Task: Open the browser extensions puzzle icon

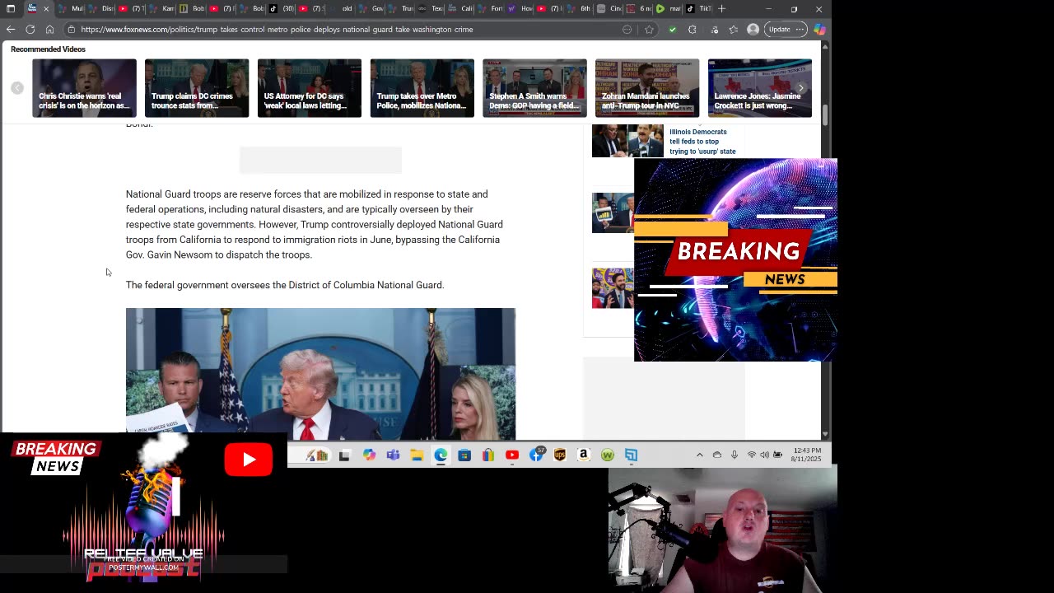Action: pyautogui.click(x=692, y=30)
